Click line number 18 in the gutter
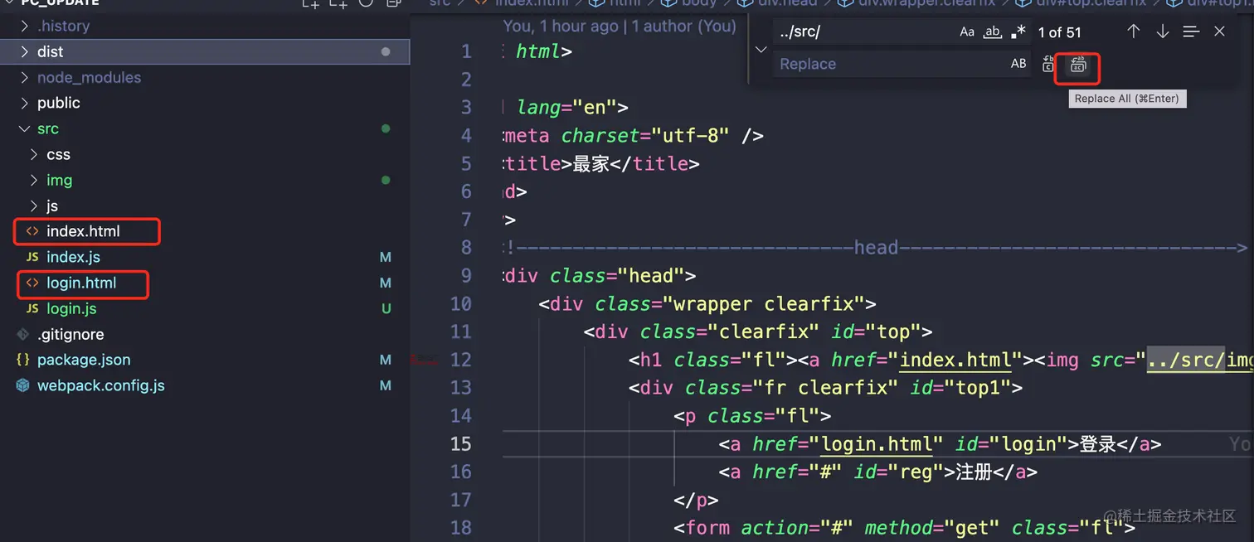 coord(461,528)
